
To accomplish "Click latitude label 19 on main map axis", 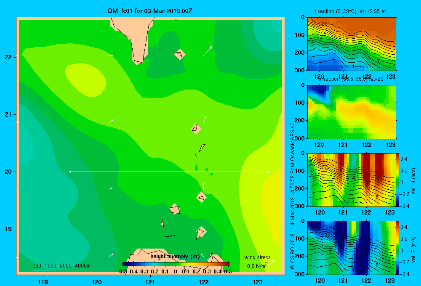I will click(x=8, y=229).
